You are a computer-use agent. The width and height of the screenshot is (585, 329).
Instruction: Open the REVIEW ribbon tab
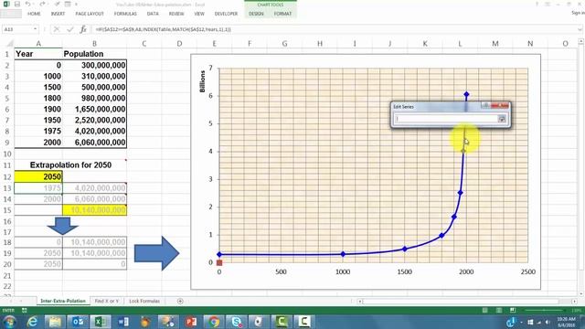(176, 14)
